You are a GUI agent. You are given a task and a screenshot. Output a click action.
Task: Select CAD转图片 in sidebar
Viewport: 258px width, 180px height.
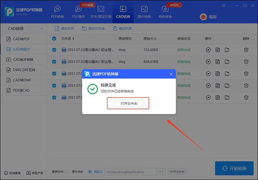click(x=24, y=49)
